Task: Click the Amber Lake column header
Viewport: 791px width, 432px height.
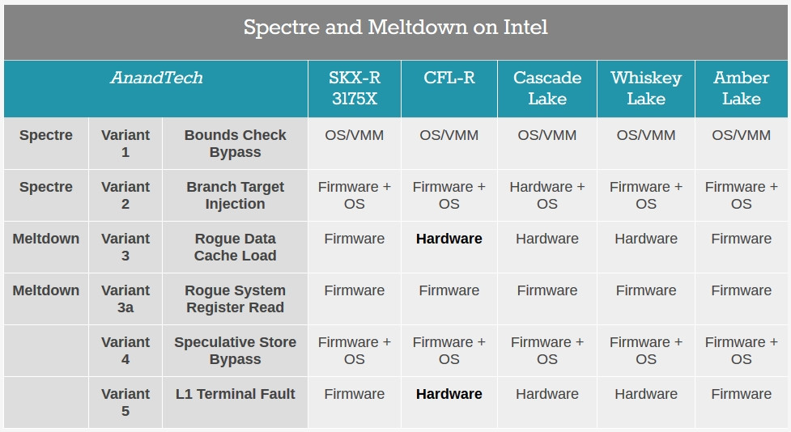Action: click(742, 89)
